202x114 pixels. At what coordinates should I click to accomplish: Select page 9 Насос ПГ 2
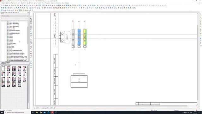coord(12,29)
